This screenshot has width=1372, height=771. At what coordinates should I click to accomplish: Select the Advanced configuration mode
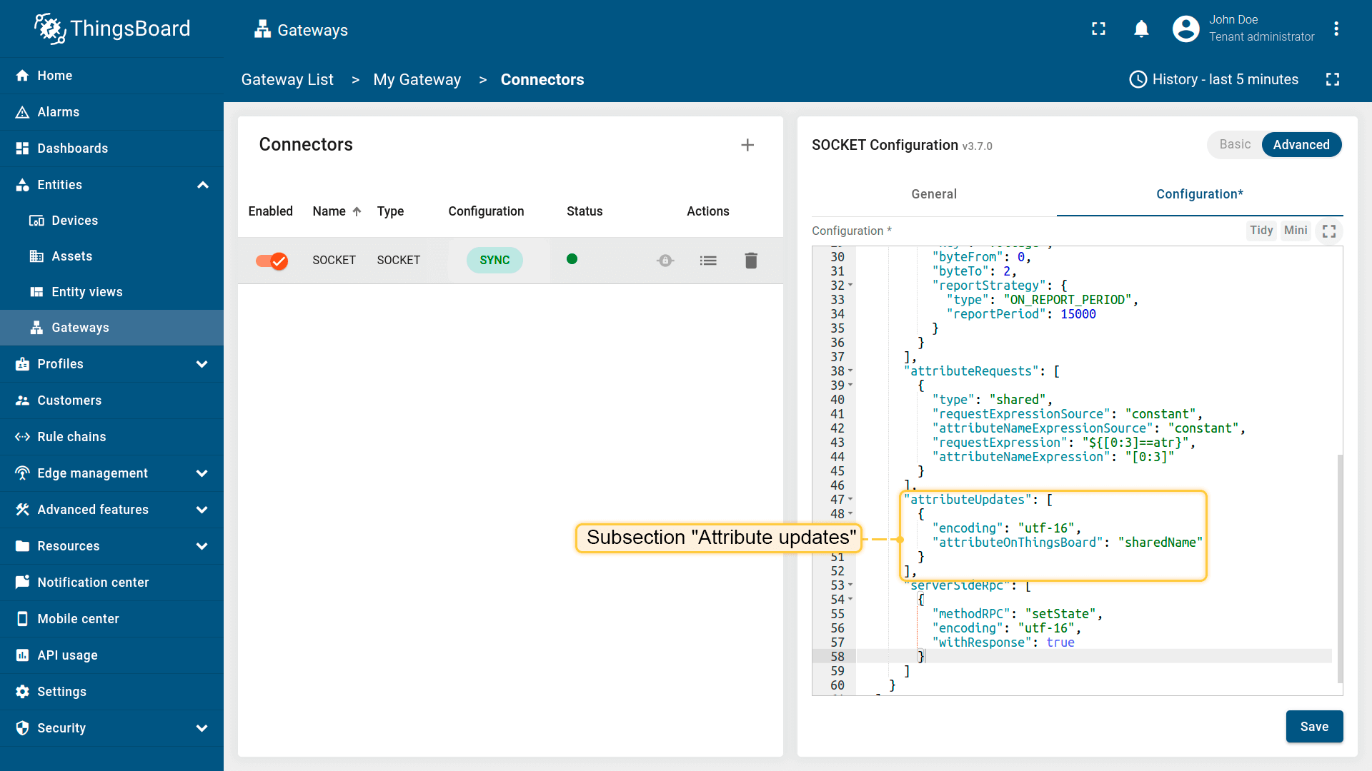click(1301, 145)
